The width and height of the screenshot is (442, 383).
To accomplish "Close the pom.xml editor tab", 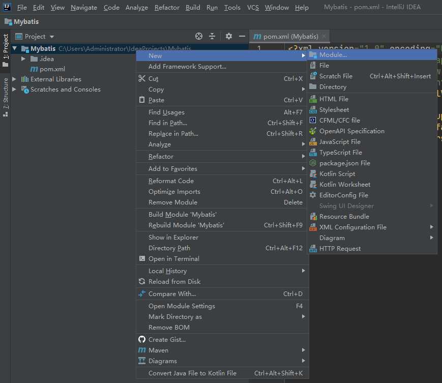I will pyautogui.click(x=324, y=36).
